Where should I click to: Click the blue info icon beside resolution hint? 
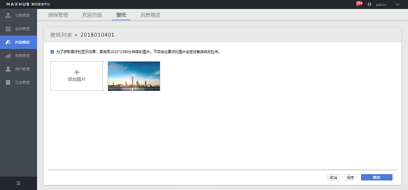[x=52, y=52]
